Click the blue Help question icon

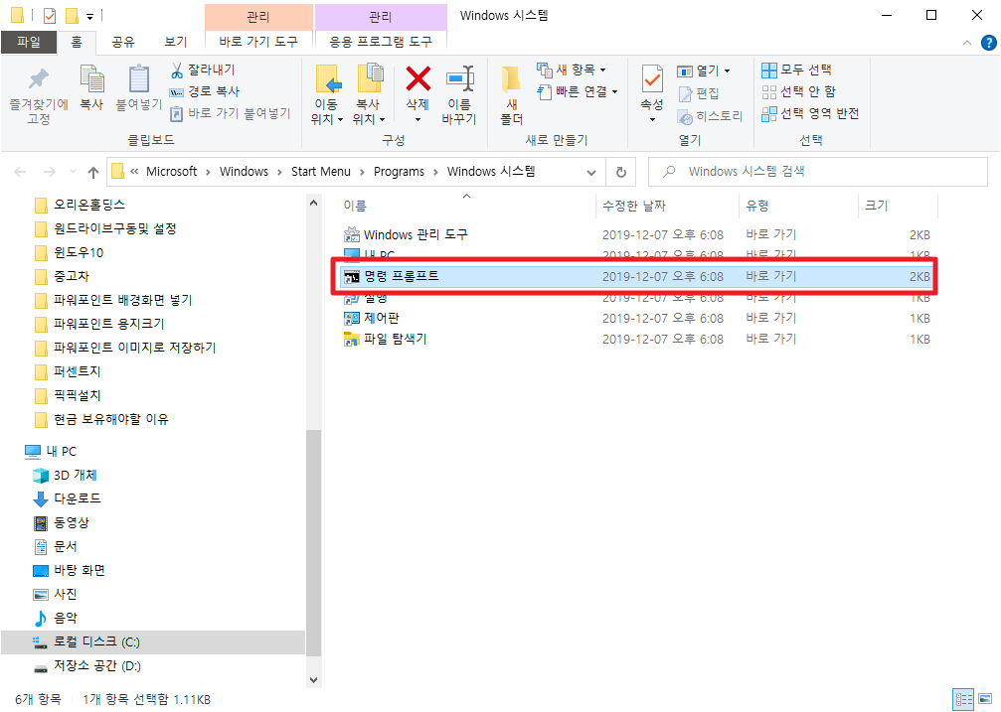click(x=988, y=43)
